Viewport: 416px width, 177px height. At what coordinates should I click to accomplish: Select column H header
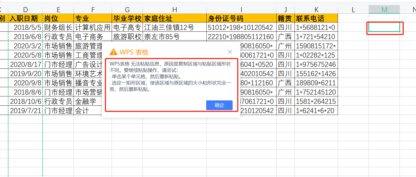tap(175, 10)
